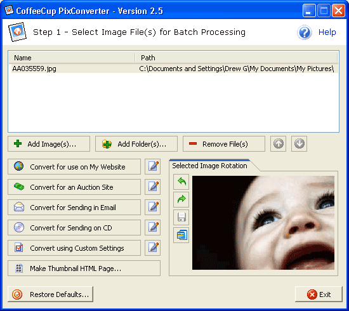This screenshot has width=349, height=311.
Task: Rotate image left with green arrow
Action: [x=181, y=182]
